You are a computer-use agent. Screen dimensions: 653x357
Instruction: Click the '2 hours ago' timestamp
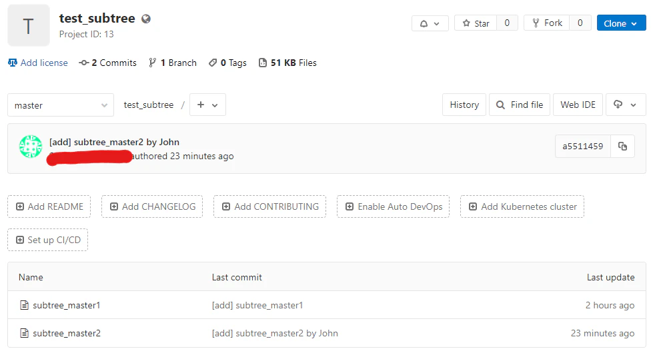[x=610, y=306]
